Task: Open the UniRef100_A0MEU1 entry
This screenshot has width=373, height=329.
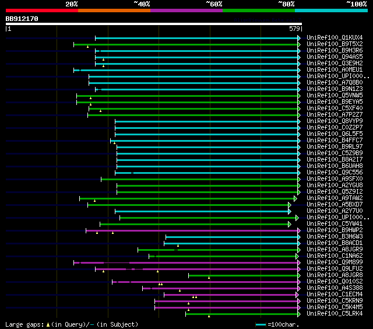Action: pyautogui.click(x=335, y=70)
